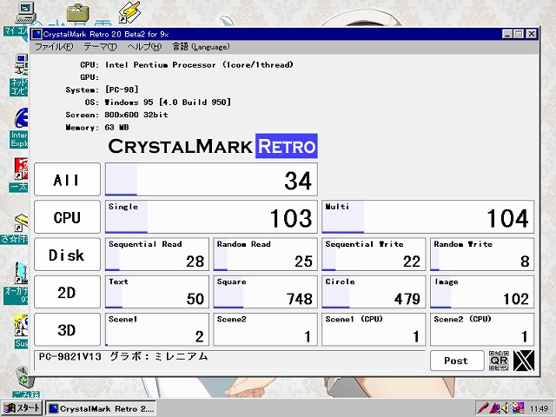Click the CPU Single score 103
This screenshot has height=417, width=556.
(x=211, y=217)
